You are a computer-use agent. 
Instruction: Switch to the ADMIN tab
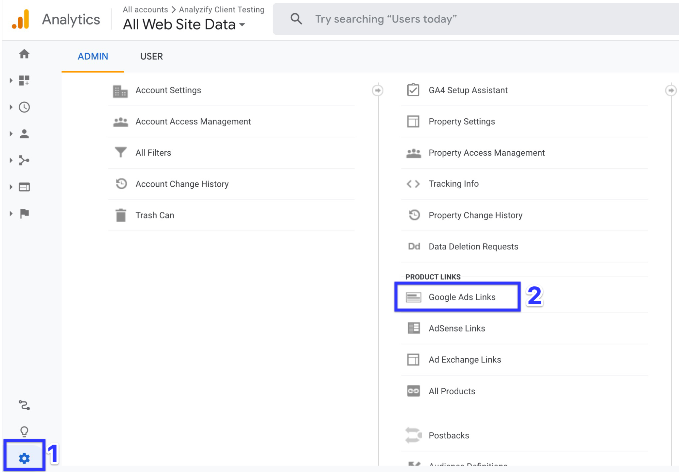pos(93,56)
